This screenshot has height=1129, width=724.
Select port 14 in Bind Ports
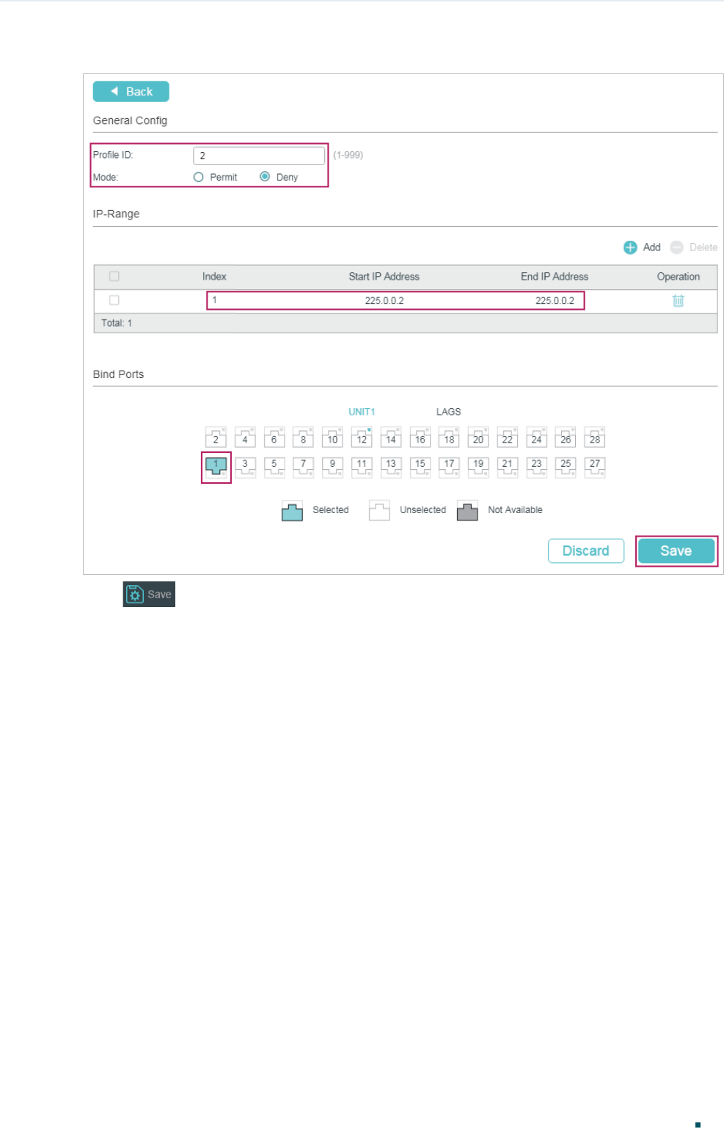coord(391,438)
